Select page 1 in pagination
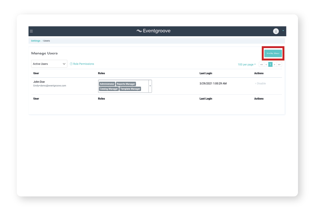This screenshot has height=213, width=315. pyautogui.click(x=270, y=64)
